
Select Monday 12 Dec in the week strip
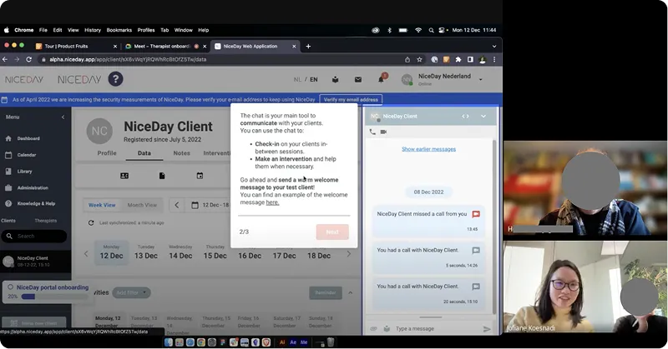click(111, 252)
